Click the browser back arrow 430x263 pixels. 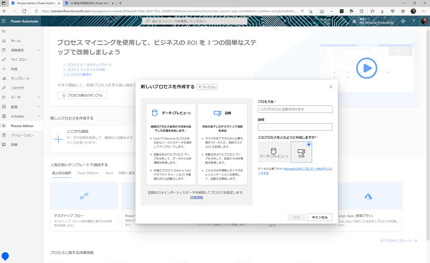[5, 11]
